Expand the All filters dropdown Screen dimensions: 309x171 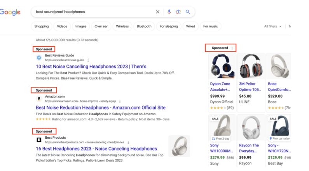[273, 26]
